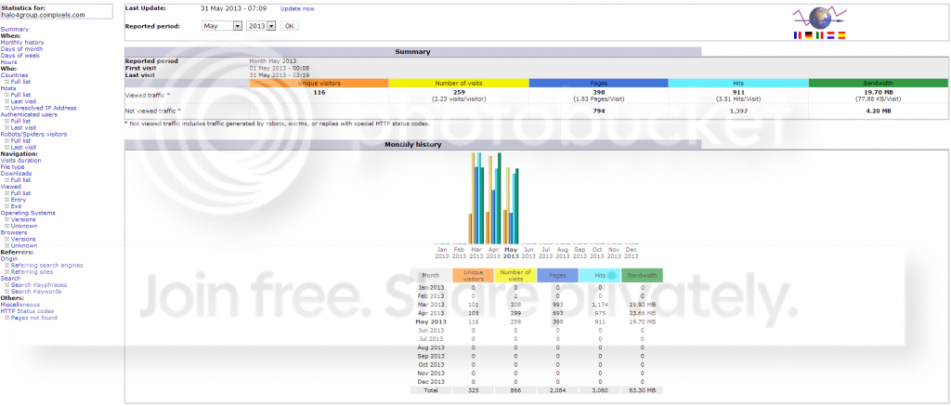Open Full list under Robots/Spiders visitors
Viewport: 951px width, 406px height.
20,141
